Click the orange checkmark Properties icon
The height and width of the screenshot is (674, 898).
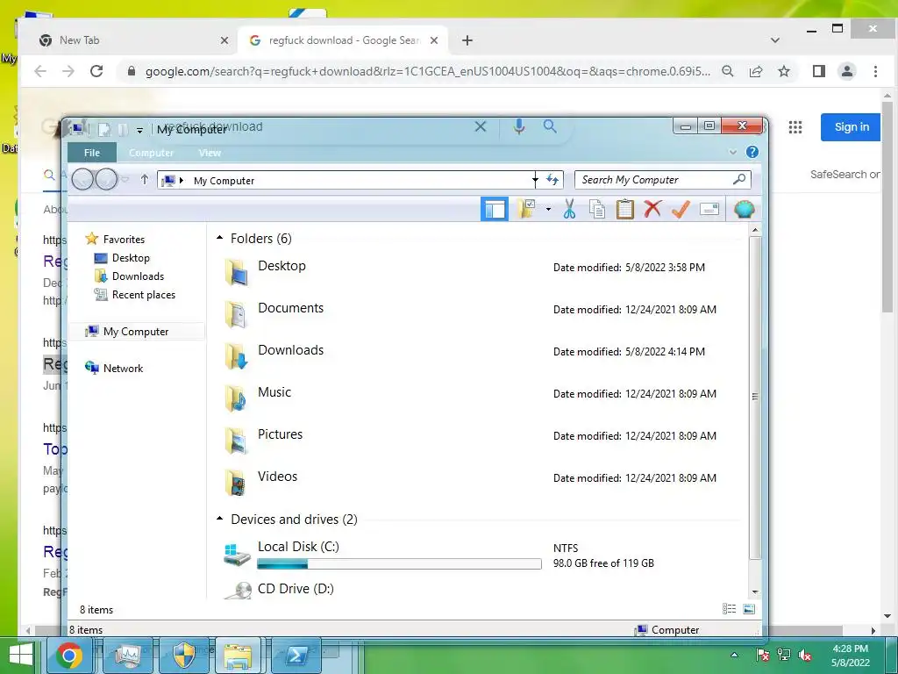(x=681, y=209)
